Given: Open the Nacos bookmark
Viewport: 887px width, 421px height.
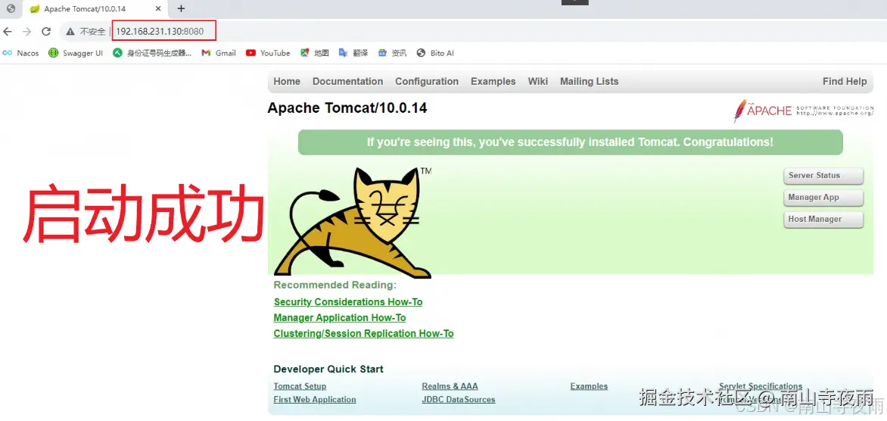Looking at the screenshot, I should click(21, 53).
